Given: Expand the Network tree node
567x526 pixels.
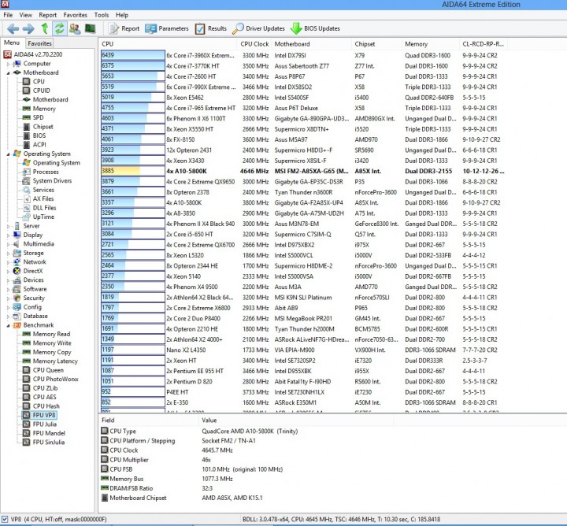Looking at the screenshot, I should pyautogui.click(x=8, y=262).
